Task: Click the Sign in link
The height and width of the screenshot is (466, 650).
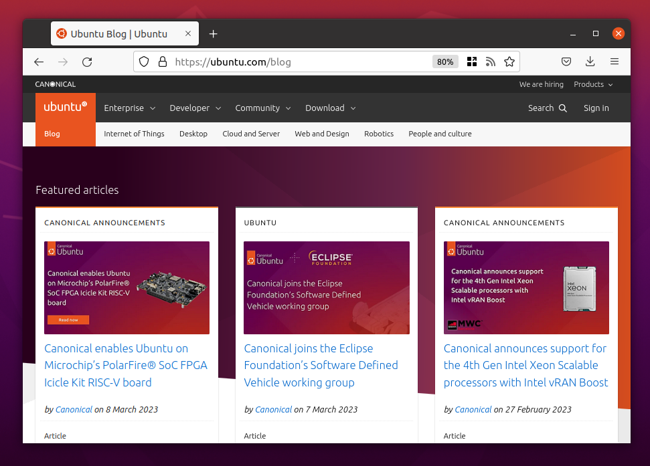Action: point(596,108)
